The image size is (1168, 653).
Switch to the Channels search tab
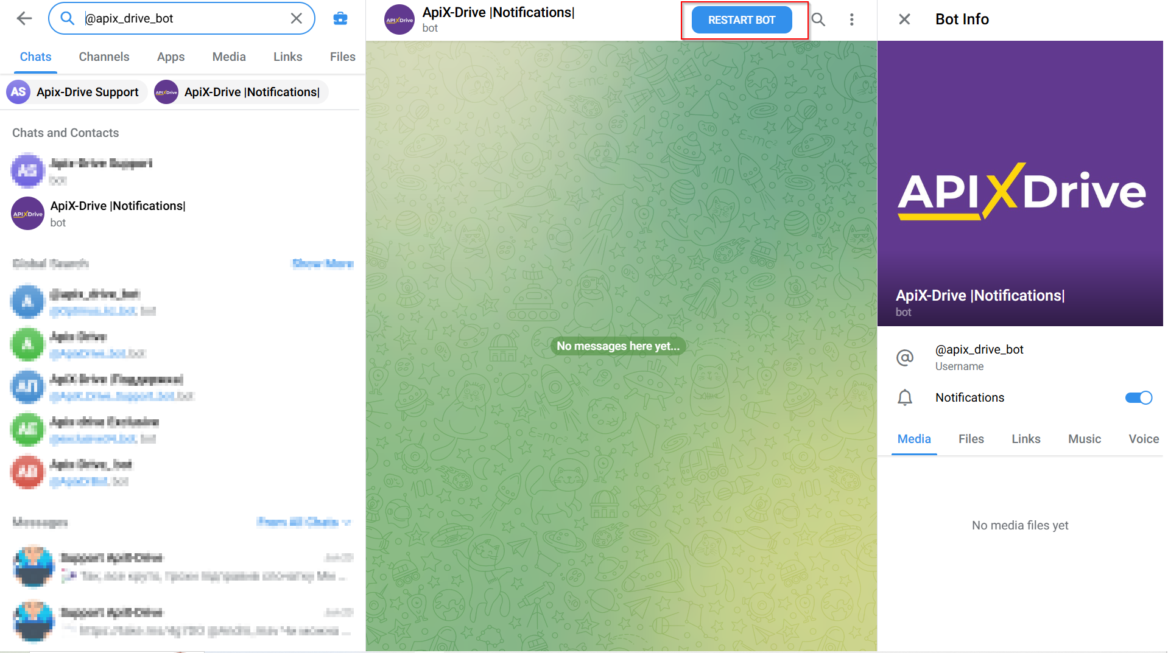[x=104, y=57]
